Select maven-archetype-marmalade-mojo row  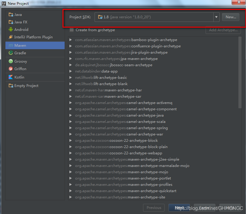coord(153,165)
